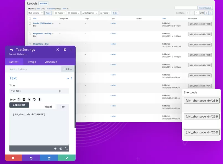Reset Body field with undo icon
223x164 pixels.
pos(34,99)
